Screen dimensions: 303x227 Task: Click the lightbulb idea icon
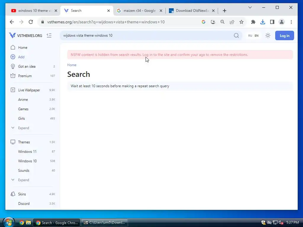click(13, 66)
